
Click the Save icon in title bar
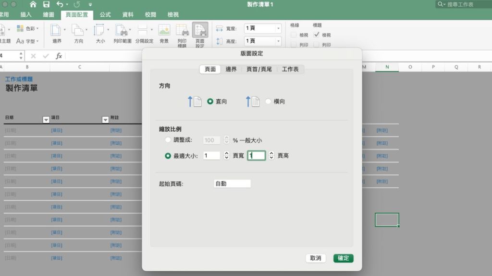point(46,4)
